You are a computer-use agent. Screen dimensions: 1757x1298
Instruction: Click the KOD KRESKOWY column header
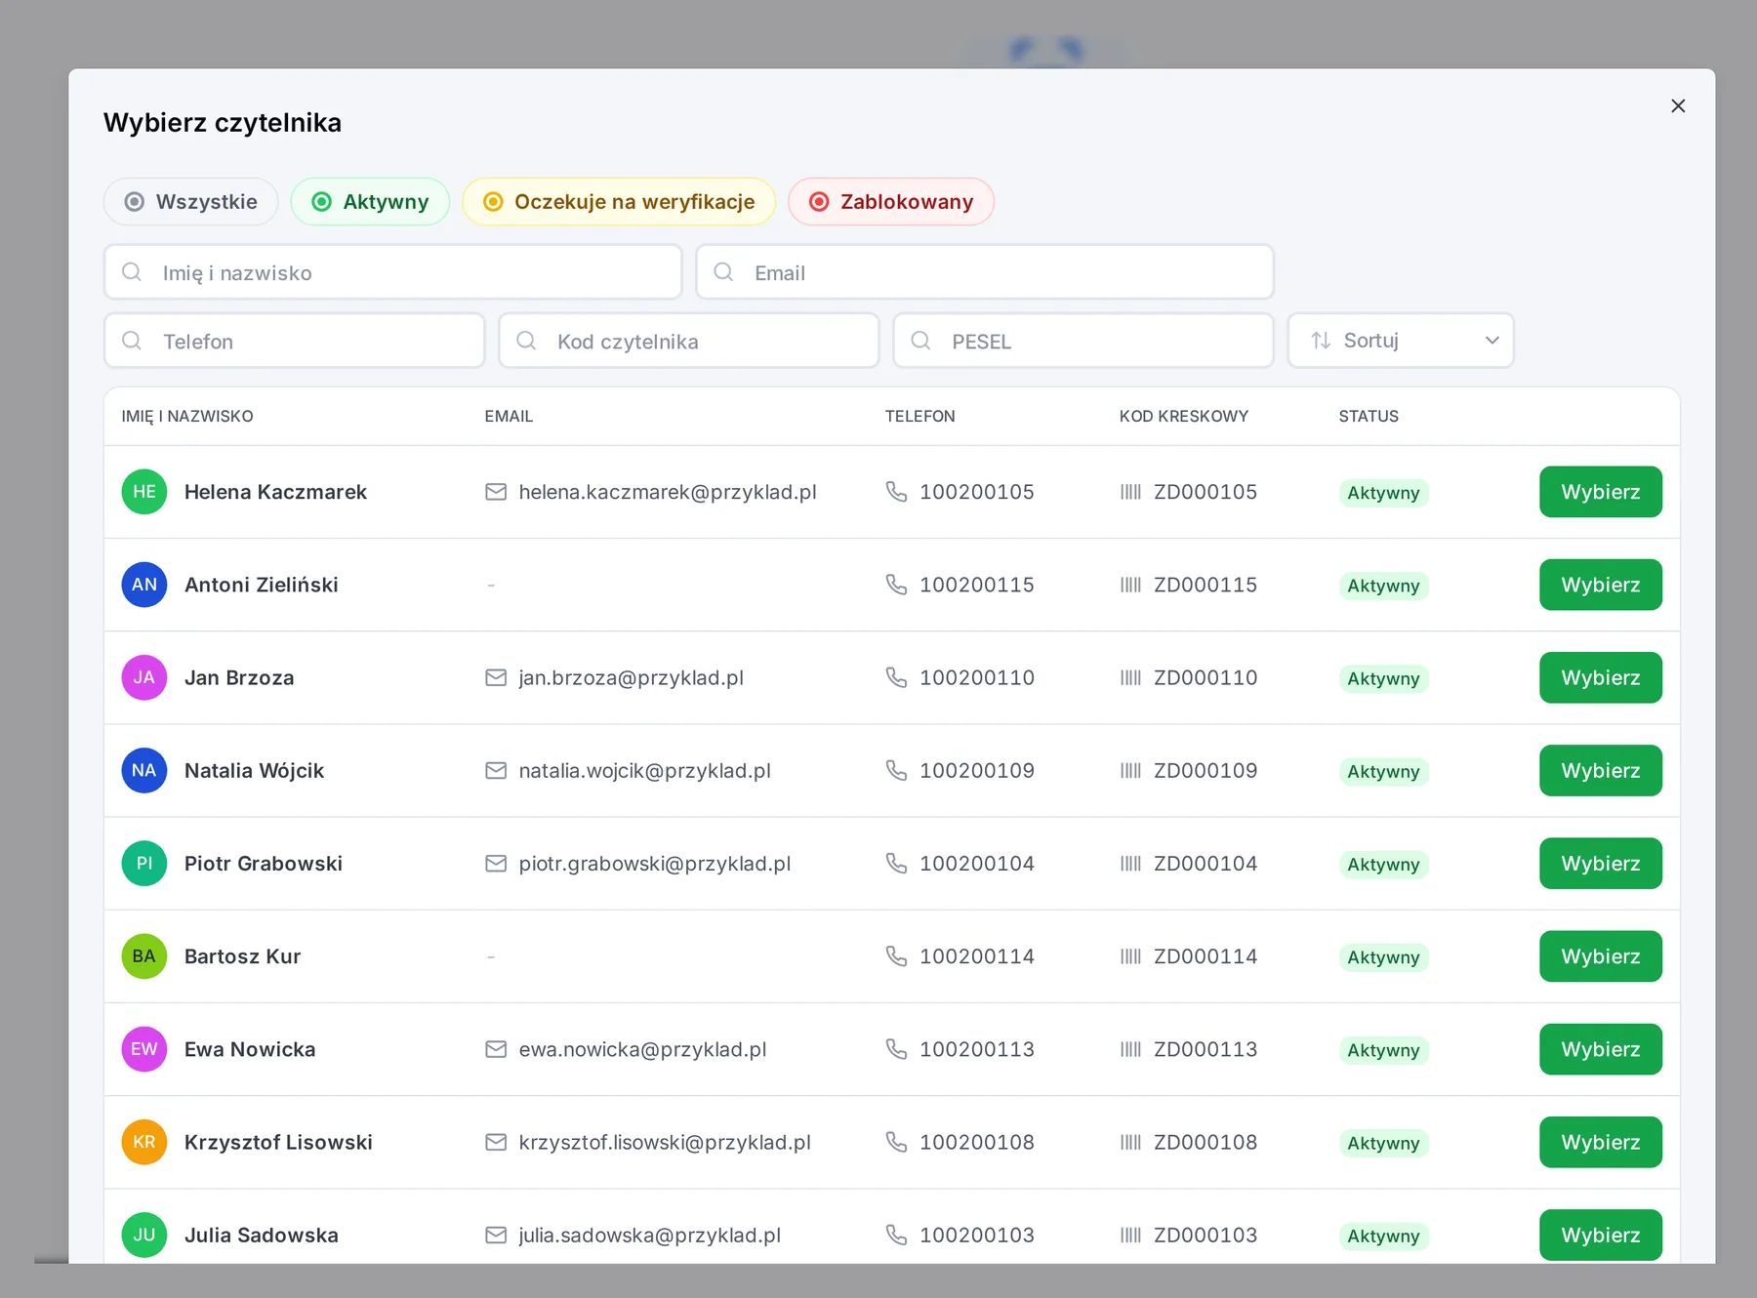point(1184,416)
